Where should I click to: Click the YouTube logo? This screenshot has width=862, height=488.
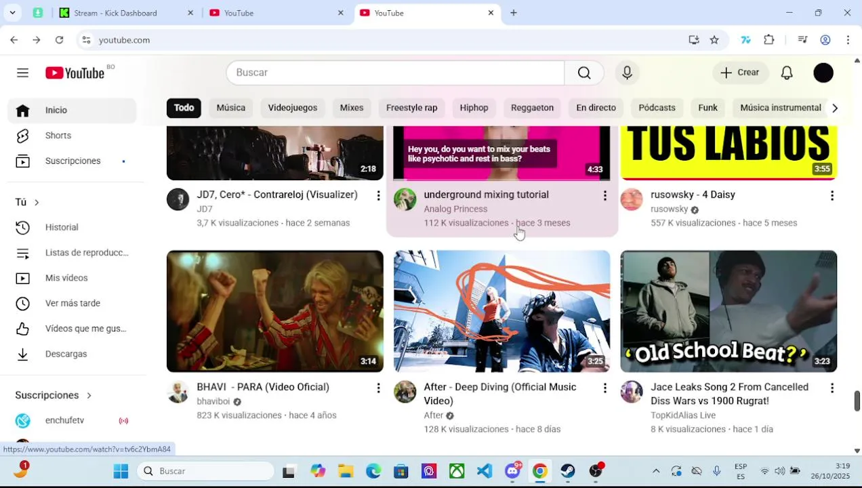click(x=75, y=73)
